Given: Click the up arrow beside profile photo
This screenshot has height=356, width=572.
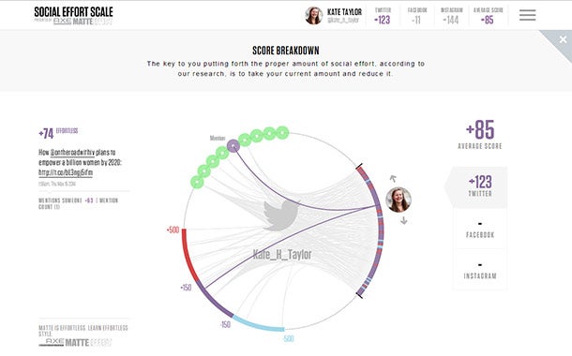Looking at the screenshot, I should pyautogui.click(x=393, y=179).
